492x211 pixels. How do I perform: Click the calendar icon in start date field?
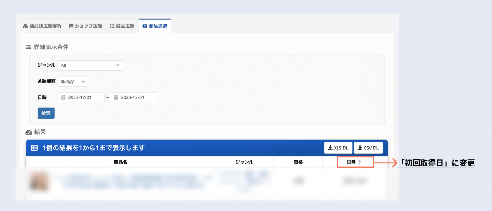(x=63, y=97)
